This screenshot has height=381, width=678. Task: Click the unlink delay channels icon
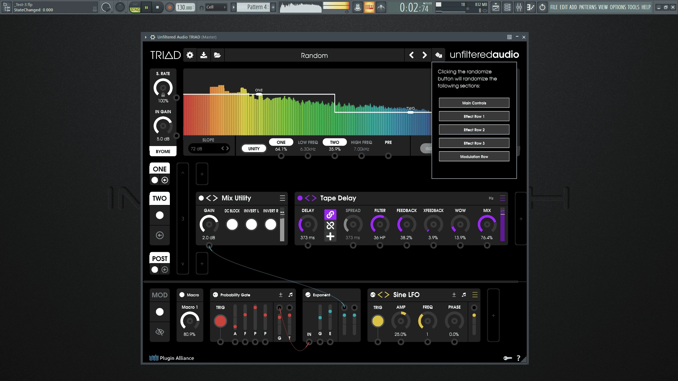click(x=331, y=225)
